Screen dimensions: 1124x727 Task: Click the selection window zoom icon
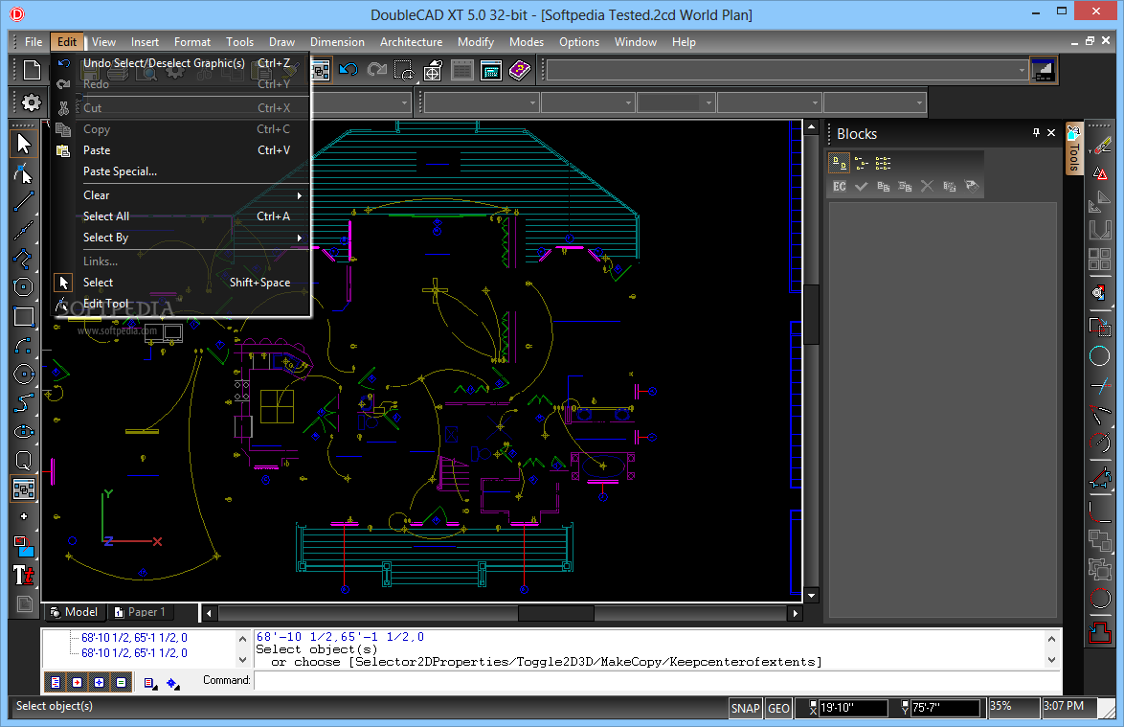coord(404,70)
